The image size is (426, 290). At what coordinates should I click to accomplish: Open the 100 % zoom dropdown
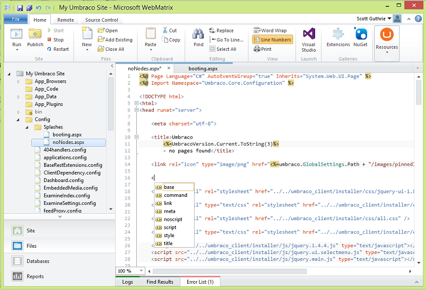pos(141,270)
